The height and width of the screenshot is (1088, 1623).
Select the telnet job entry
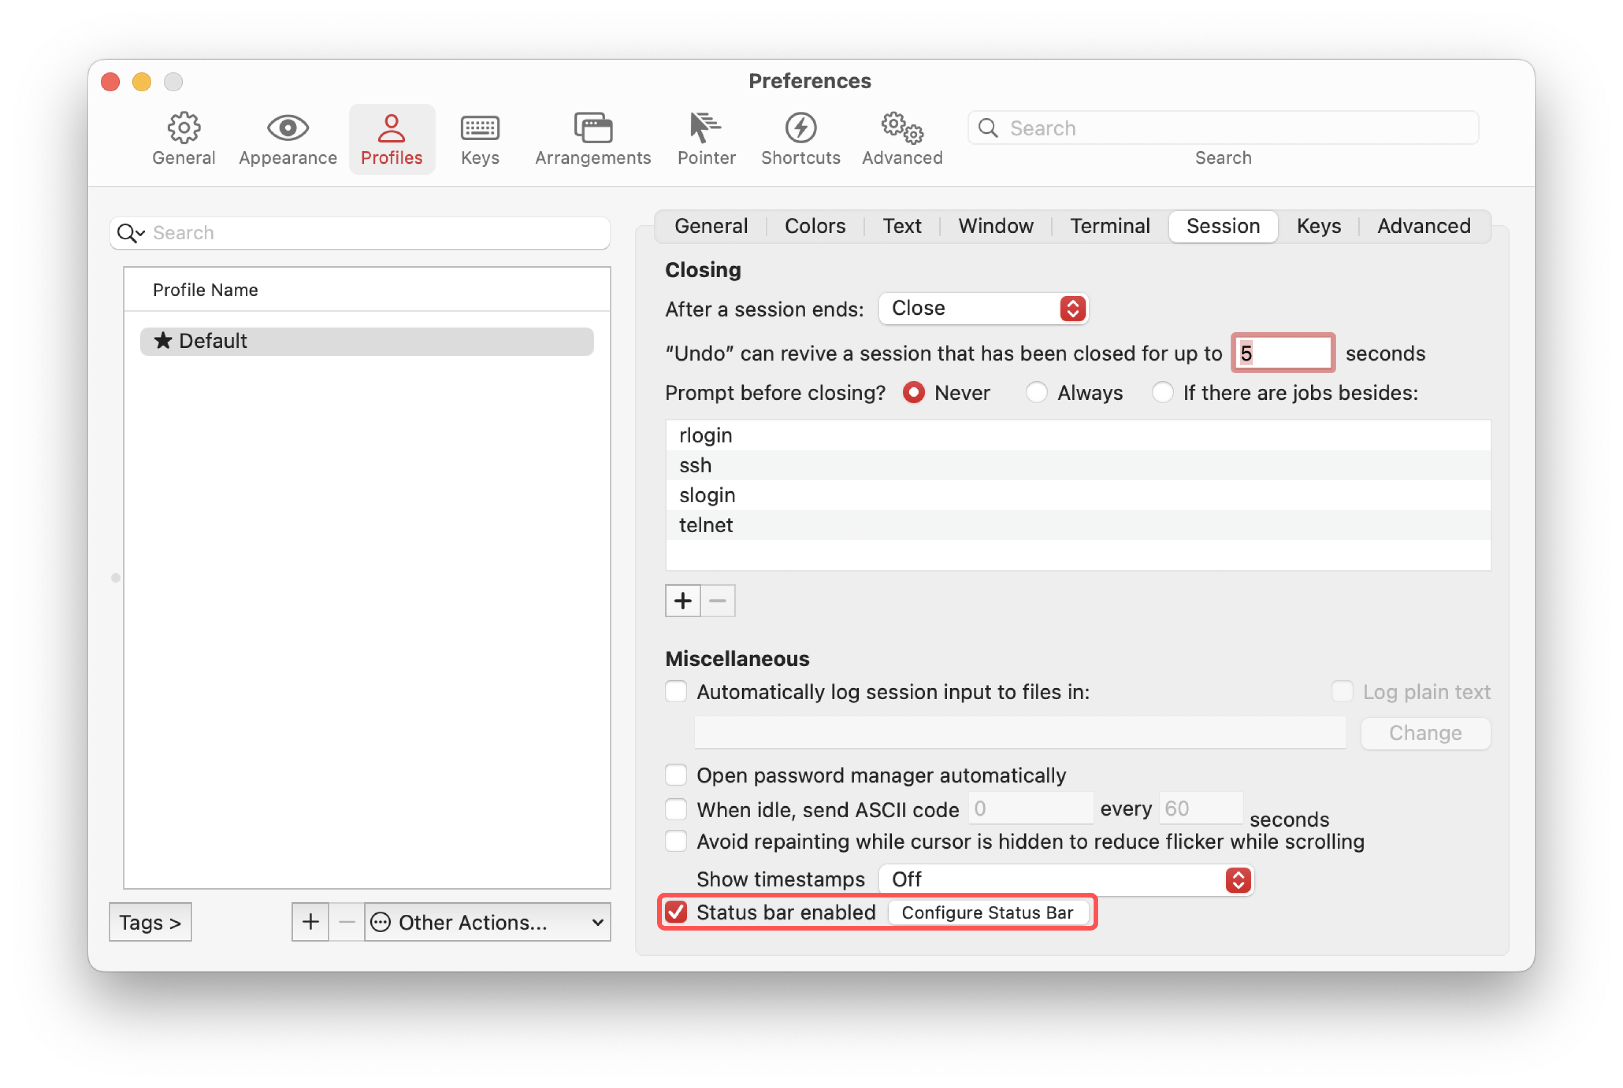[x=1078, y=525]
